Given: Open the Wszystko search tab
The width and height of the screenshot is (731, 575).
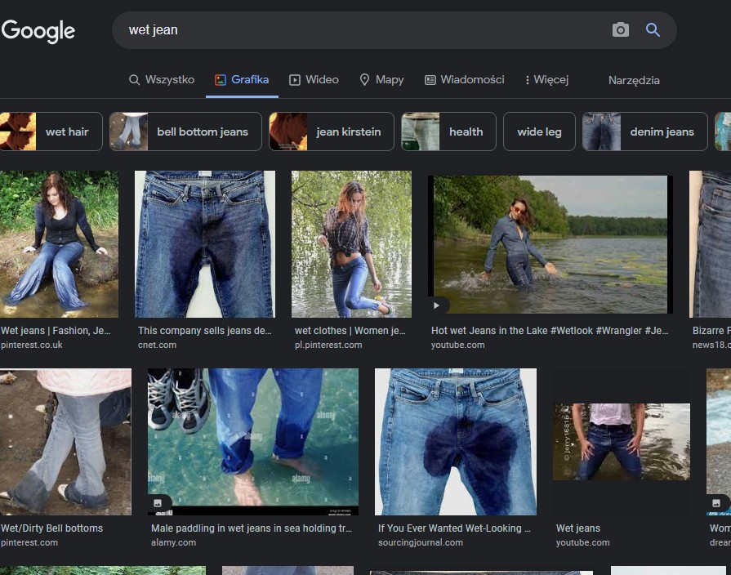Looking at the screenshot, I should pos(162,80).
